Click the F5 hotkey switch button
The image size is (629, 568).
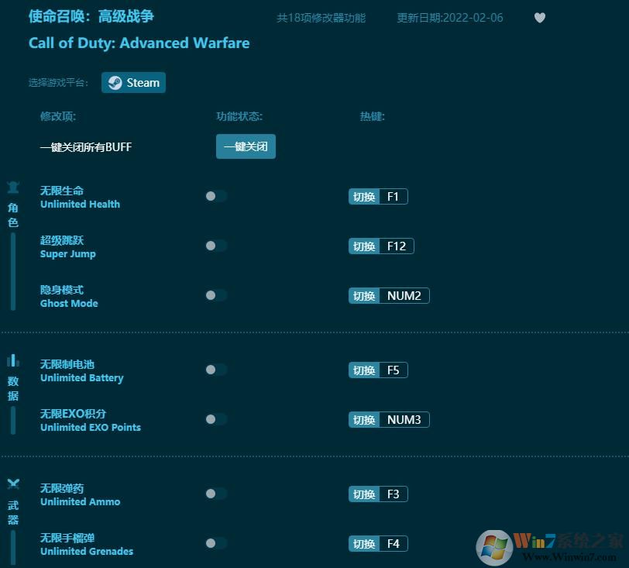tap(364, 370)
